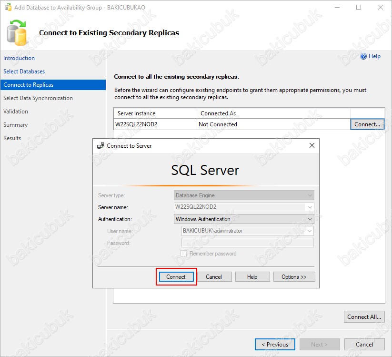Viewport: 392px width, 357px height.
Task: Click the wizard title bar application icon
Action: (8, 7)
